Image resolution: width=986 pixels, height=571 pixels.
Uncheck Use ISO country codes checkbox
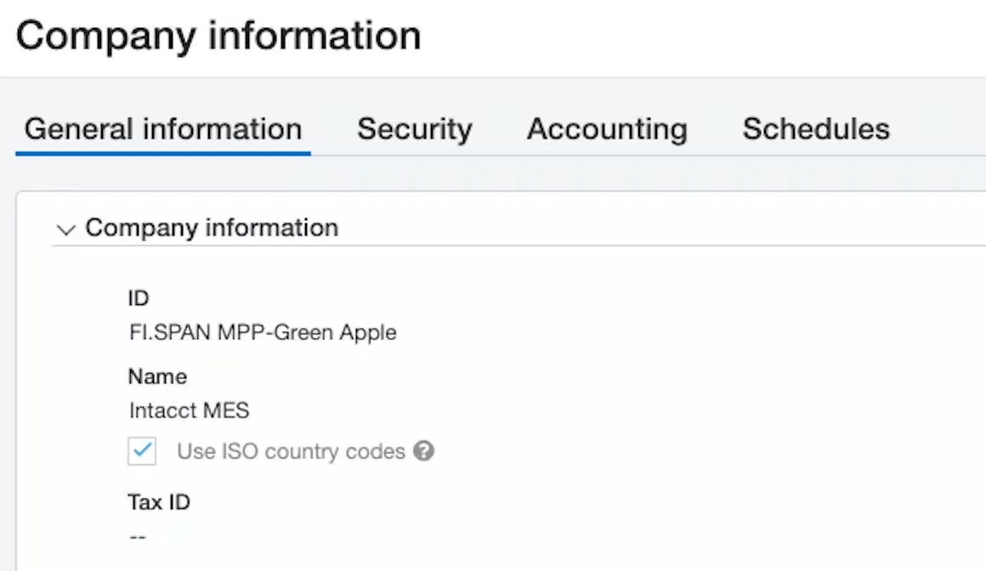coord(142,451)
